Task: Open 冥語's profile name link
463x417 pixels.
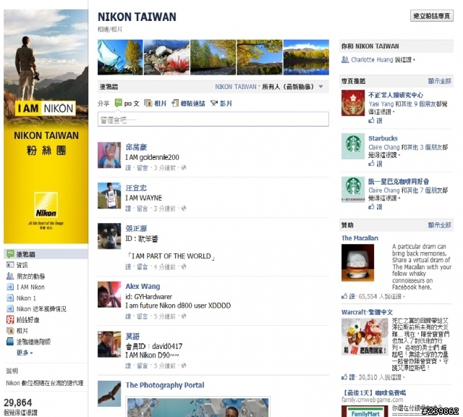Action: (132, 336)
